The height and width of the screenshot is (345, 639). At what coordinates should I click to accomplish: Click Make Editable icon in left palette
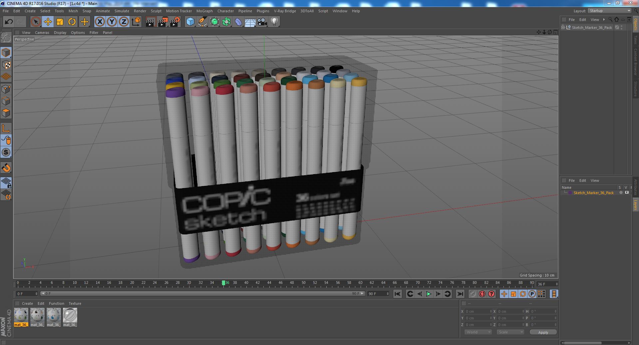[6, 38]
